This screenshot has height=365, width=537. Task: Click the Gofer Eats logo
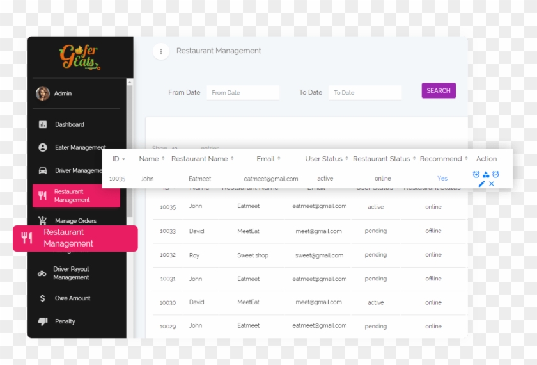(80, 58)
